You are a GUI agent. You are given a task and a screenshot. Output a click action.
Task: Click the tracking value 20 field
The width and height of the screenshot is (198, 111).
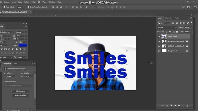pyautogui.click(x=20, y=39)
